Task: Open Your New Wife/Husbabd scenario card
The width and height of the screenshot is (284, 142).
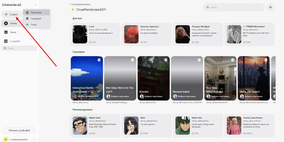Action: tap(220, 78)
